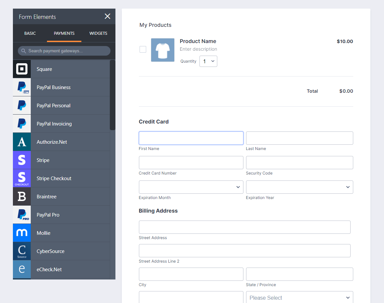Close the Form Elements panel
The width and height of the screenshot is (384, 303).
coord(107,17)
